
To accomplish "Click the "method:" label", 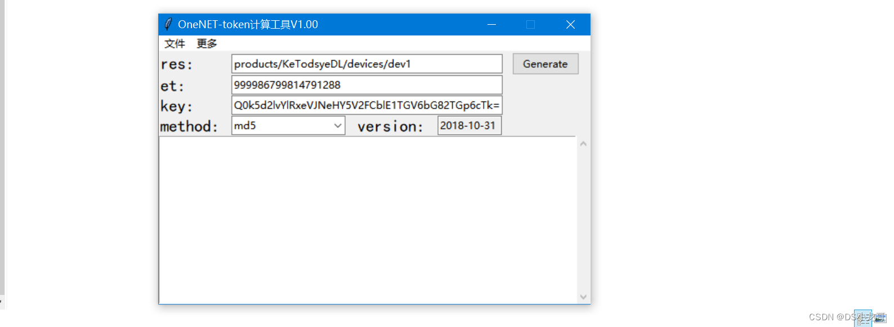I will click(189, 126).
